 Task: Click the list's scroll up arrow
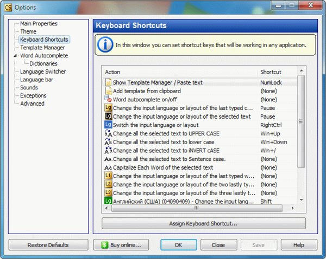pos(301,71)
